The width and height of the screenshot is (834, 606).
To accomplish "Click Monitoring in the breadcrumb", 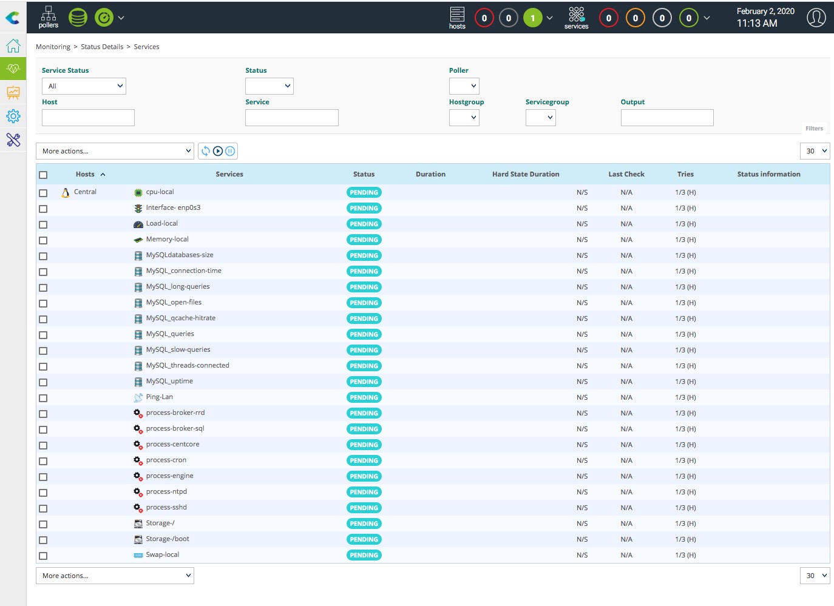I will [x=53, y=47].
